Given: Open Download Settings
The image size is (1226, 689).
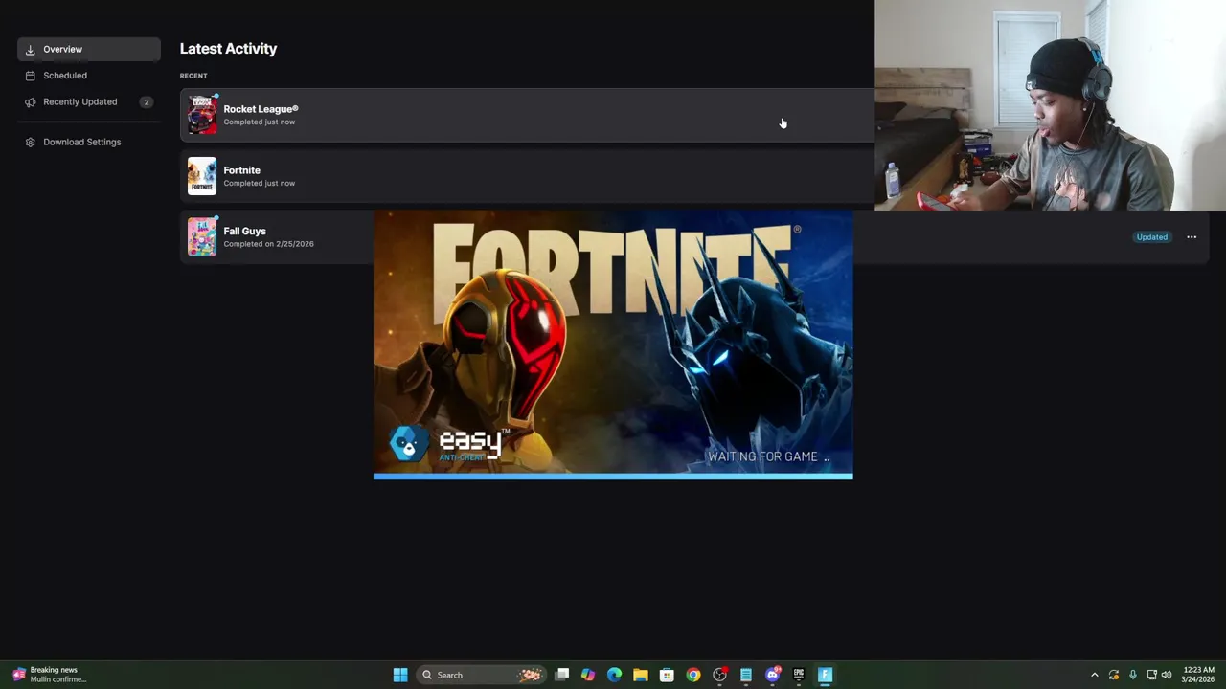Looking at the screenshot, I should 89,142.
